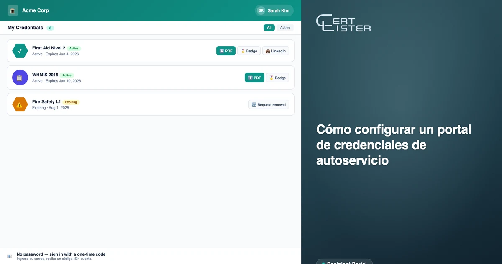This screenshot has width=502, height=264.
Task: Click the Active status pill on WHMIS 2015
Action: pyautogui.click(x=67, y=75)
